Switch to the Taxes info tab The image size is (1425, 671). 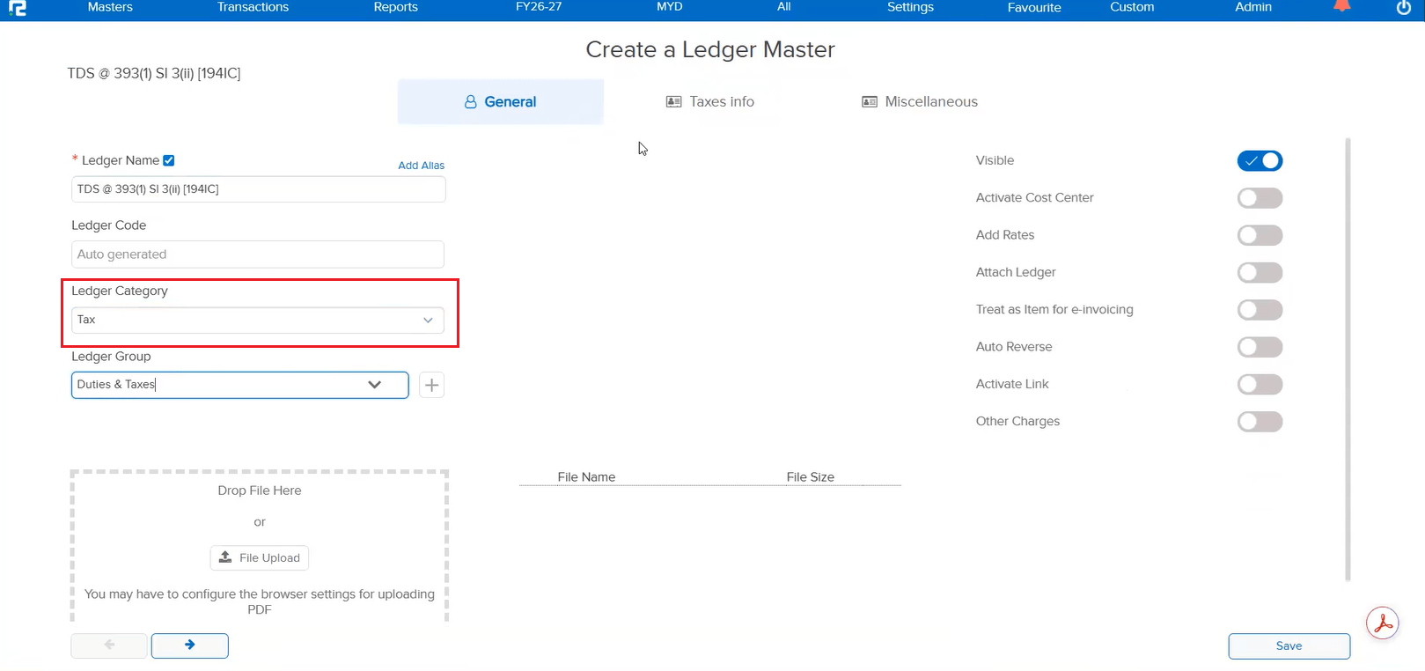(x=710, y=102)
